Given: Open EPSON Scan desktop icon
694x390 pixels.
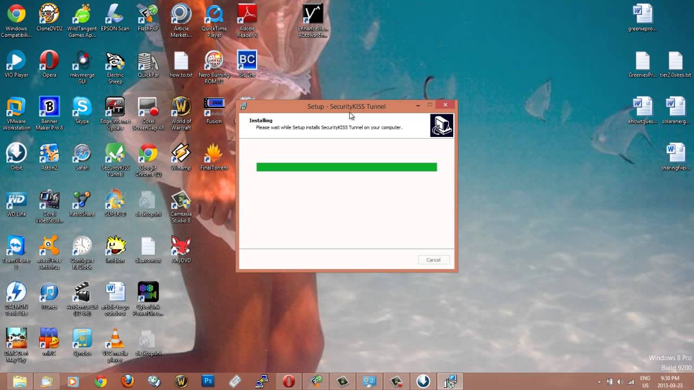Looking at the screenshot, I should pos(115,17).
